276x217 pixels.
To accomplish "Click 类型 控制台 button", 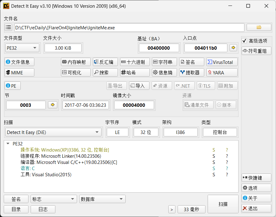I will click(x=220, y=132).
